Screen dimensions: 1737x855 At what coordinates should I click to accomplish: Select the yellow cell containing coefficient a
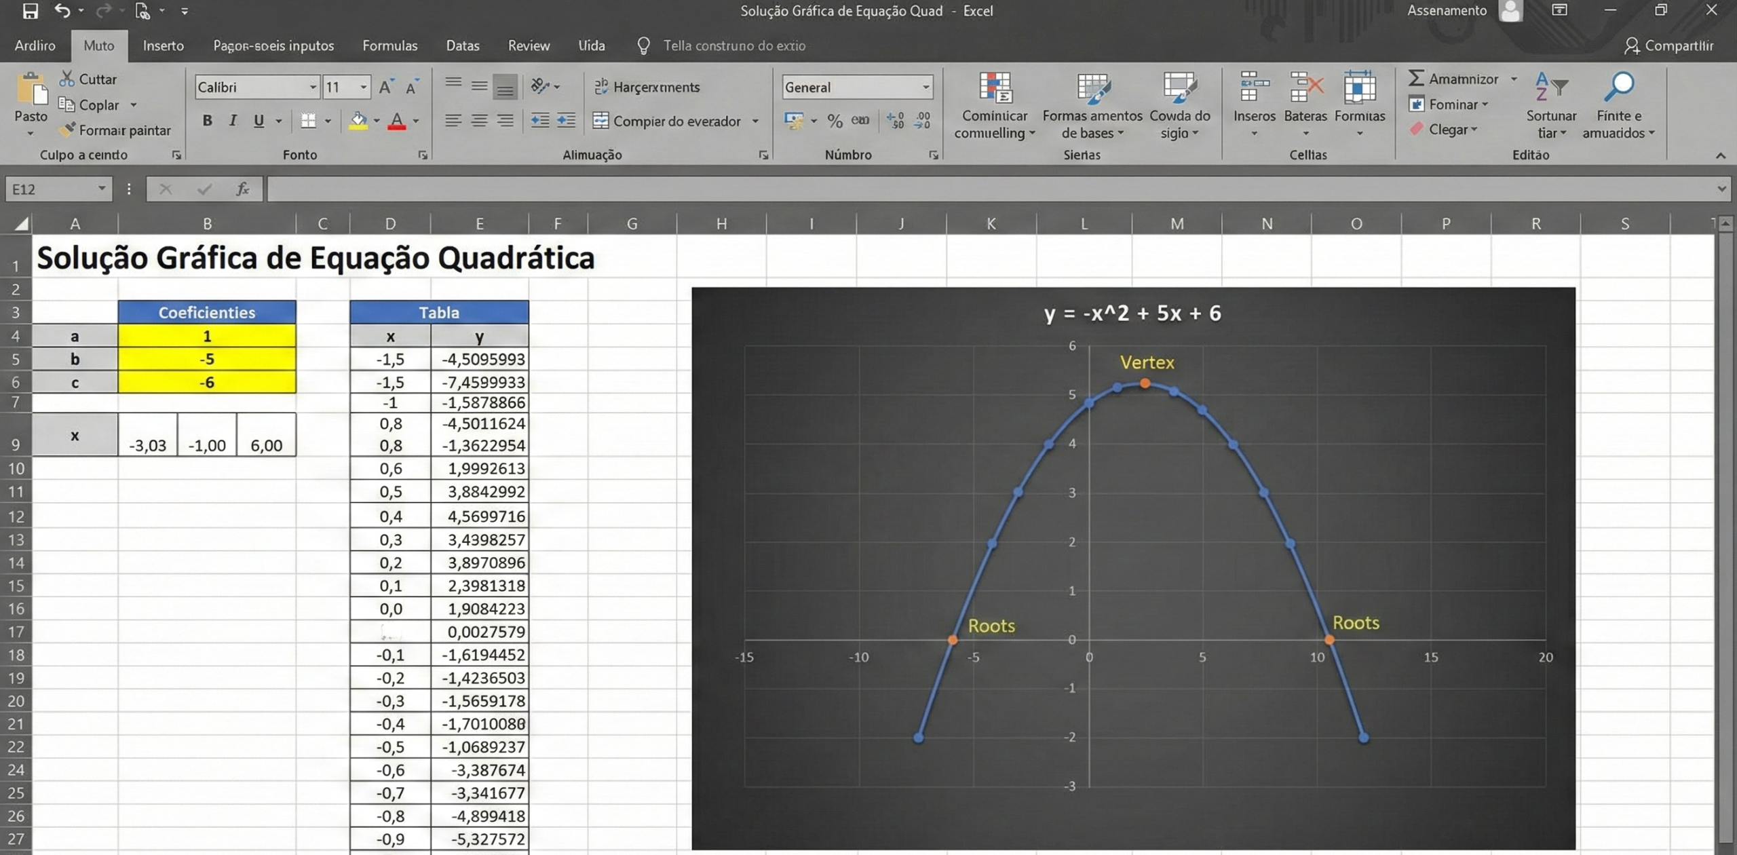pyautogui.click(x=208, y=336)
